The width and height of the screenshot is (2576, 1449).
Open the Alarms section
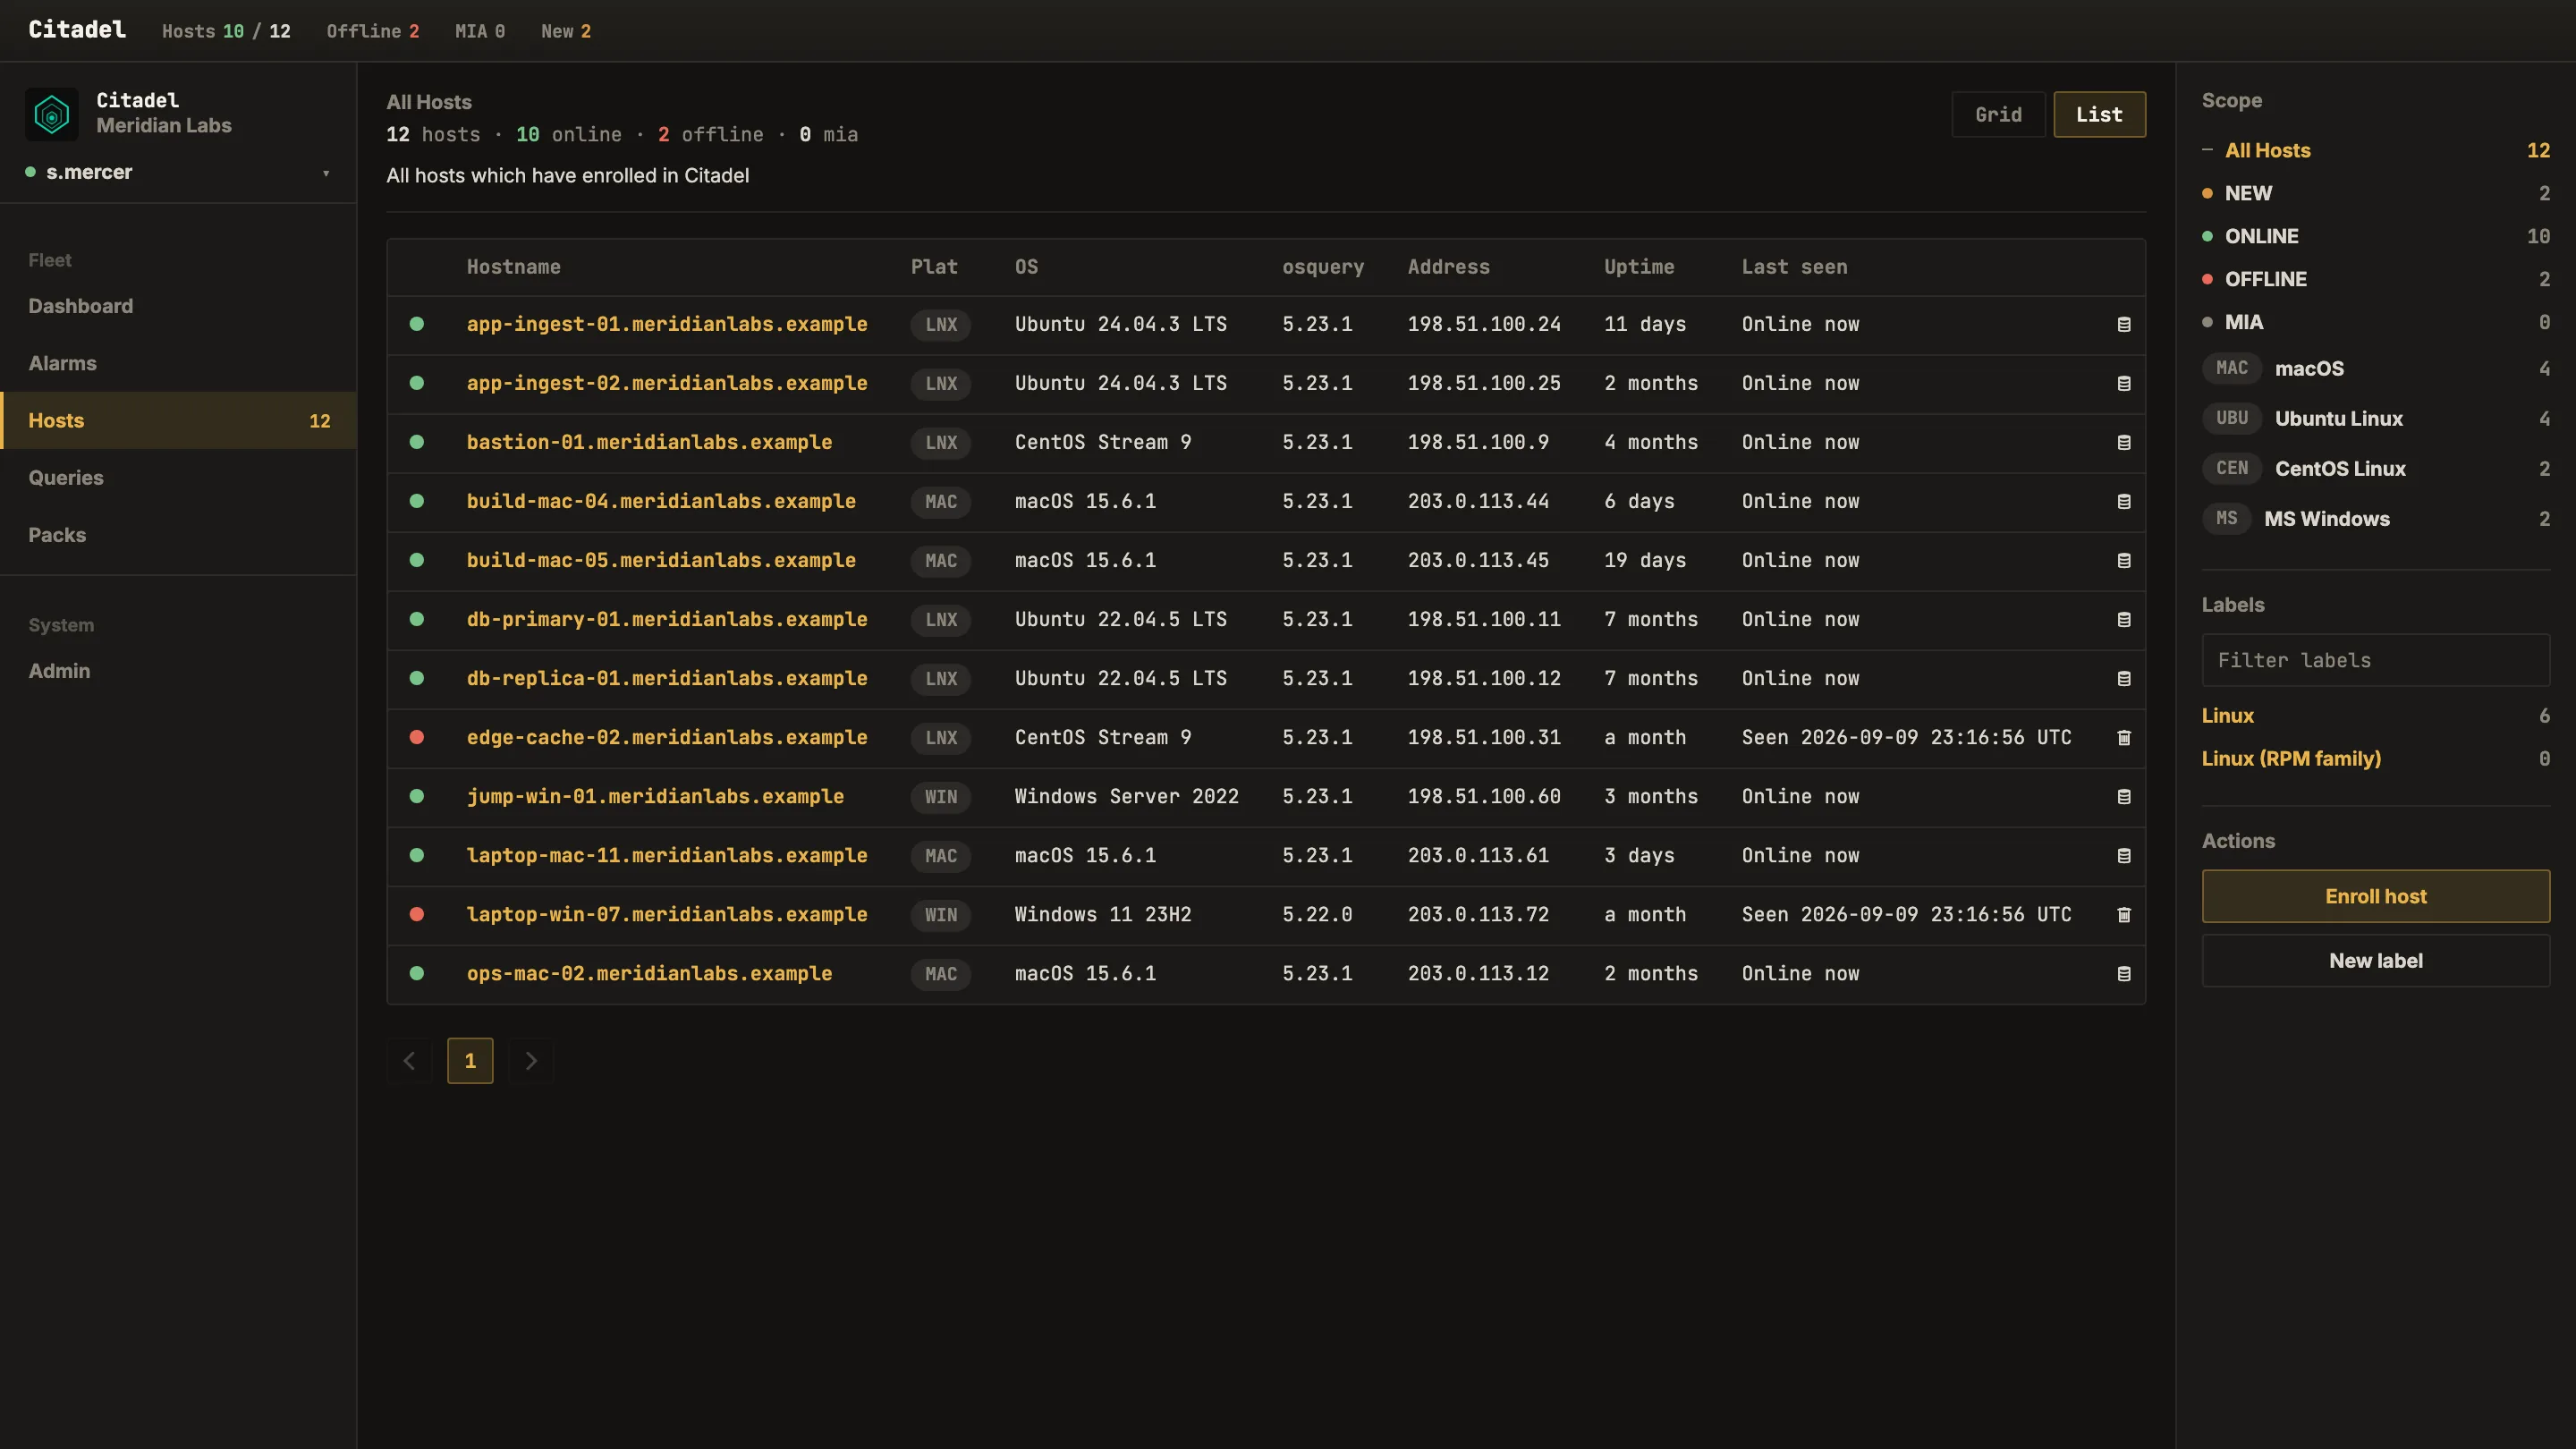62,364
